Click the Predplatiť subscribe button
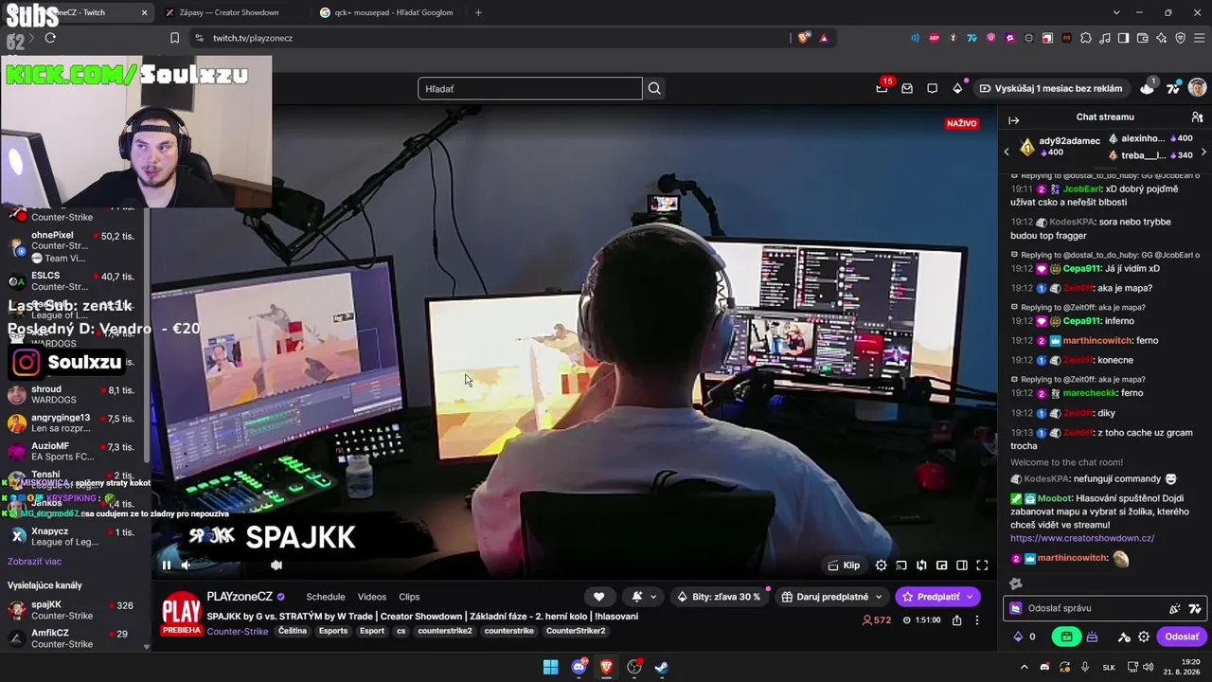The image size is (1212, 682). (937, 597)
